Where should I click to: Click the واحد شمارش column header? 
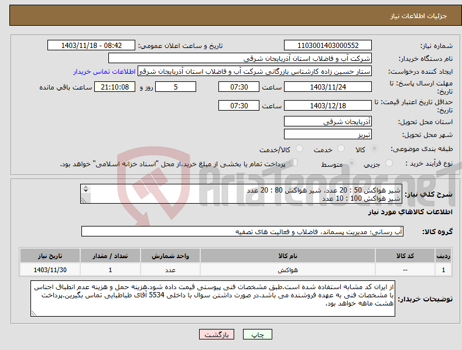(x=170, y=256)
